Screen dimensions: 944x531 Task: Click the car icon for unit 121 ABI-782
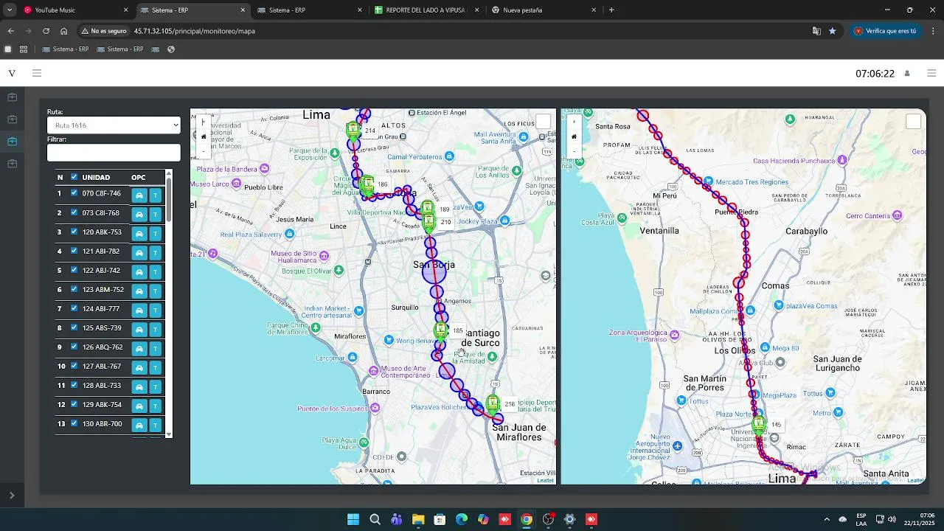(x=139, y=253)
